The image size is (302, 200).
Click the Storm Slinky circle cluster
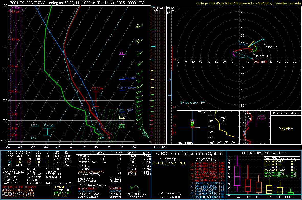(x=192, y=123)
